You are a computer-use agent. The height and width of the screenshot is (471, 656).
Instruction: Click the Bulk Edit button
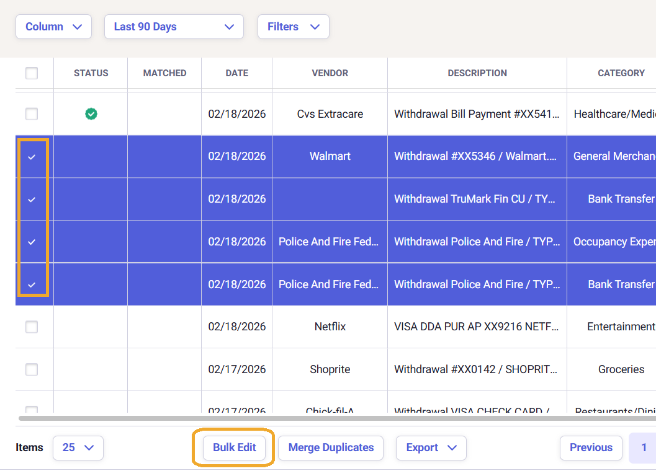tap(235, 447)
